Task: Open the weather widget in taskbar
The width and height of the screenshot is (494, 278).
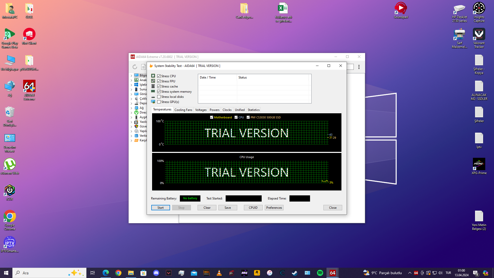Action: (x=382, y=273)
